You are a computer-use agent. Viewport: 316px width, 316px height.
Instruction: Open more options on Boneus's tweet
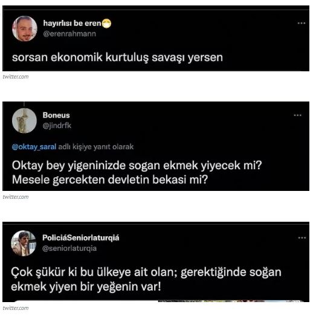pyautogui.click(x=297, y=115)
